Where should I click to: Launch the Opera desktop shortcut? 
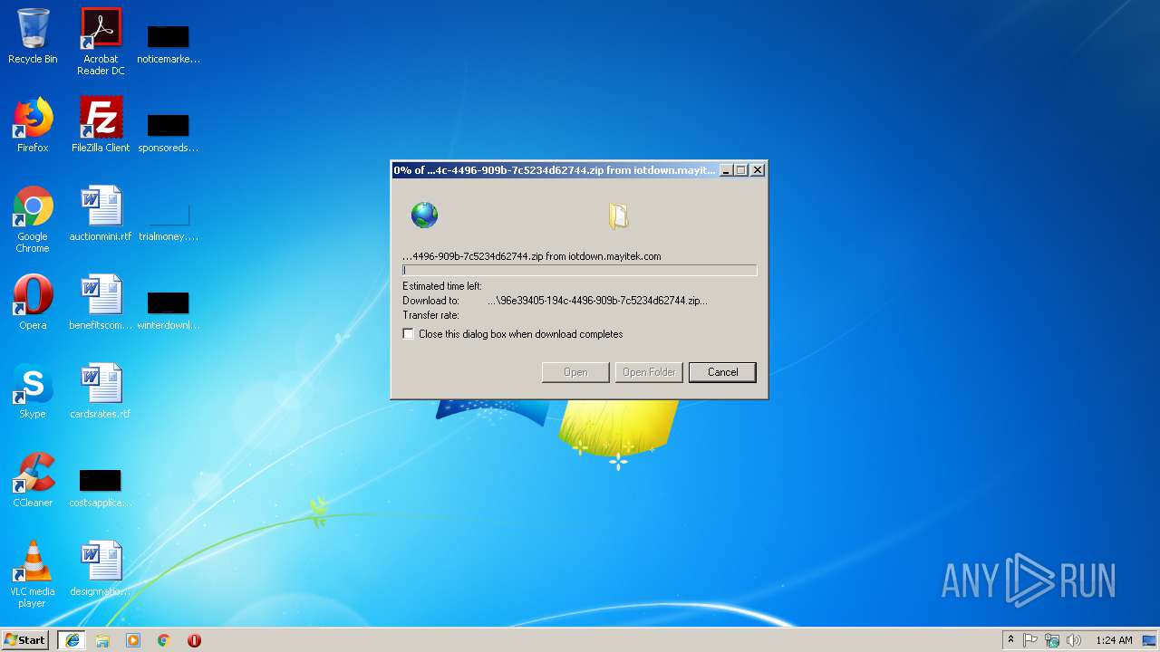(x=33, y=302)
